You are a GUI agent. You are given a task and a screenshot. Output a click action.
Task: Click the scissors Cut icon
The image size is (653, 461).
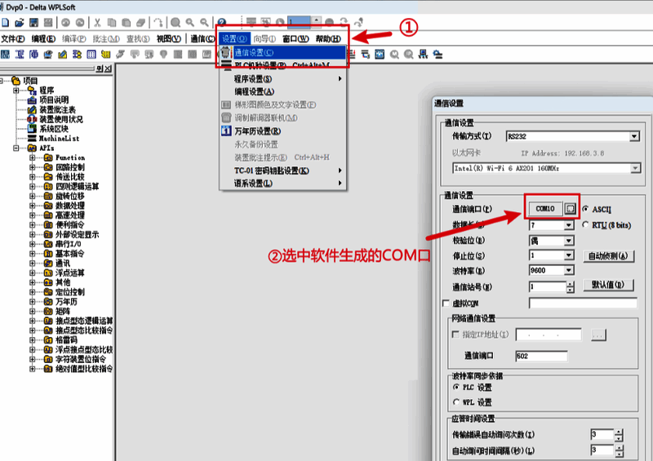click(x=97, y=23)
